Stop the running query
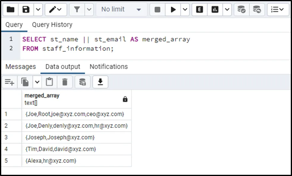The height and width of the screenshot is (176, 292). tap(157, 10)
